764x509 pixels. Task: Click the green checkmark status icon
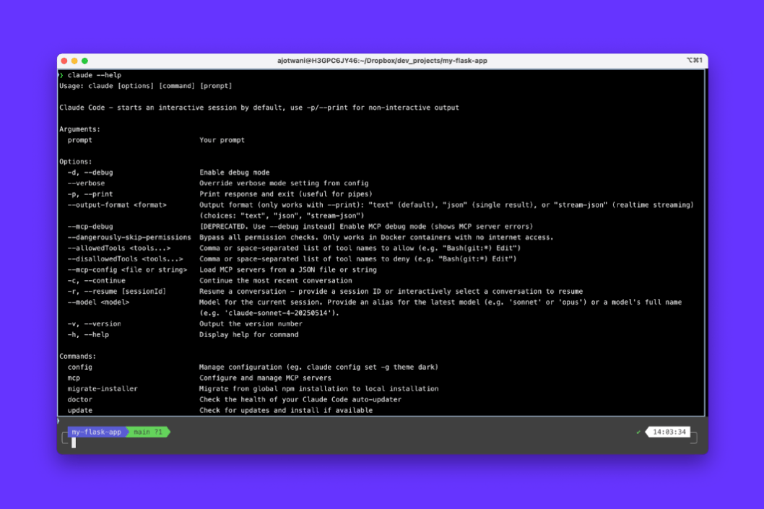(638, 432)
